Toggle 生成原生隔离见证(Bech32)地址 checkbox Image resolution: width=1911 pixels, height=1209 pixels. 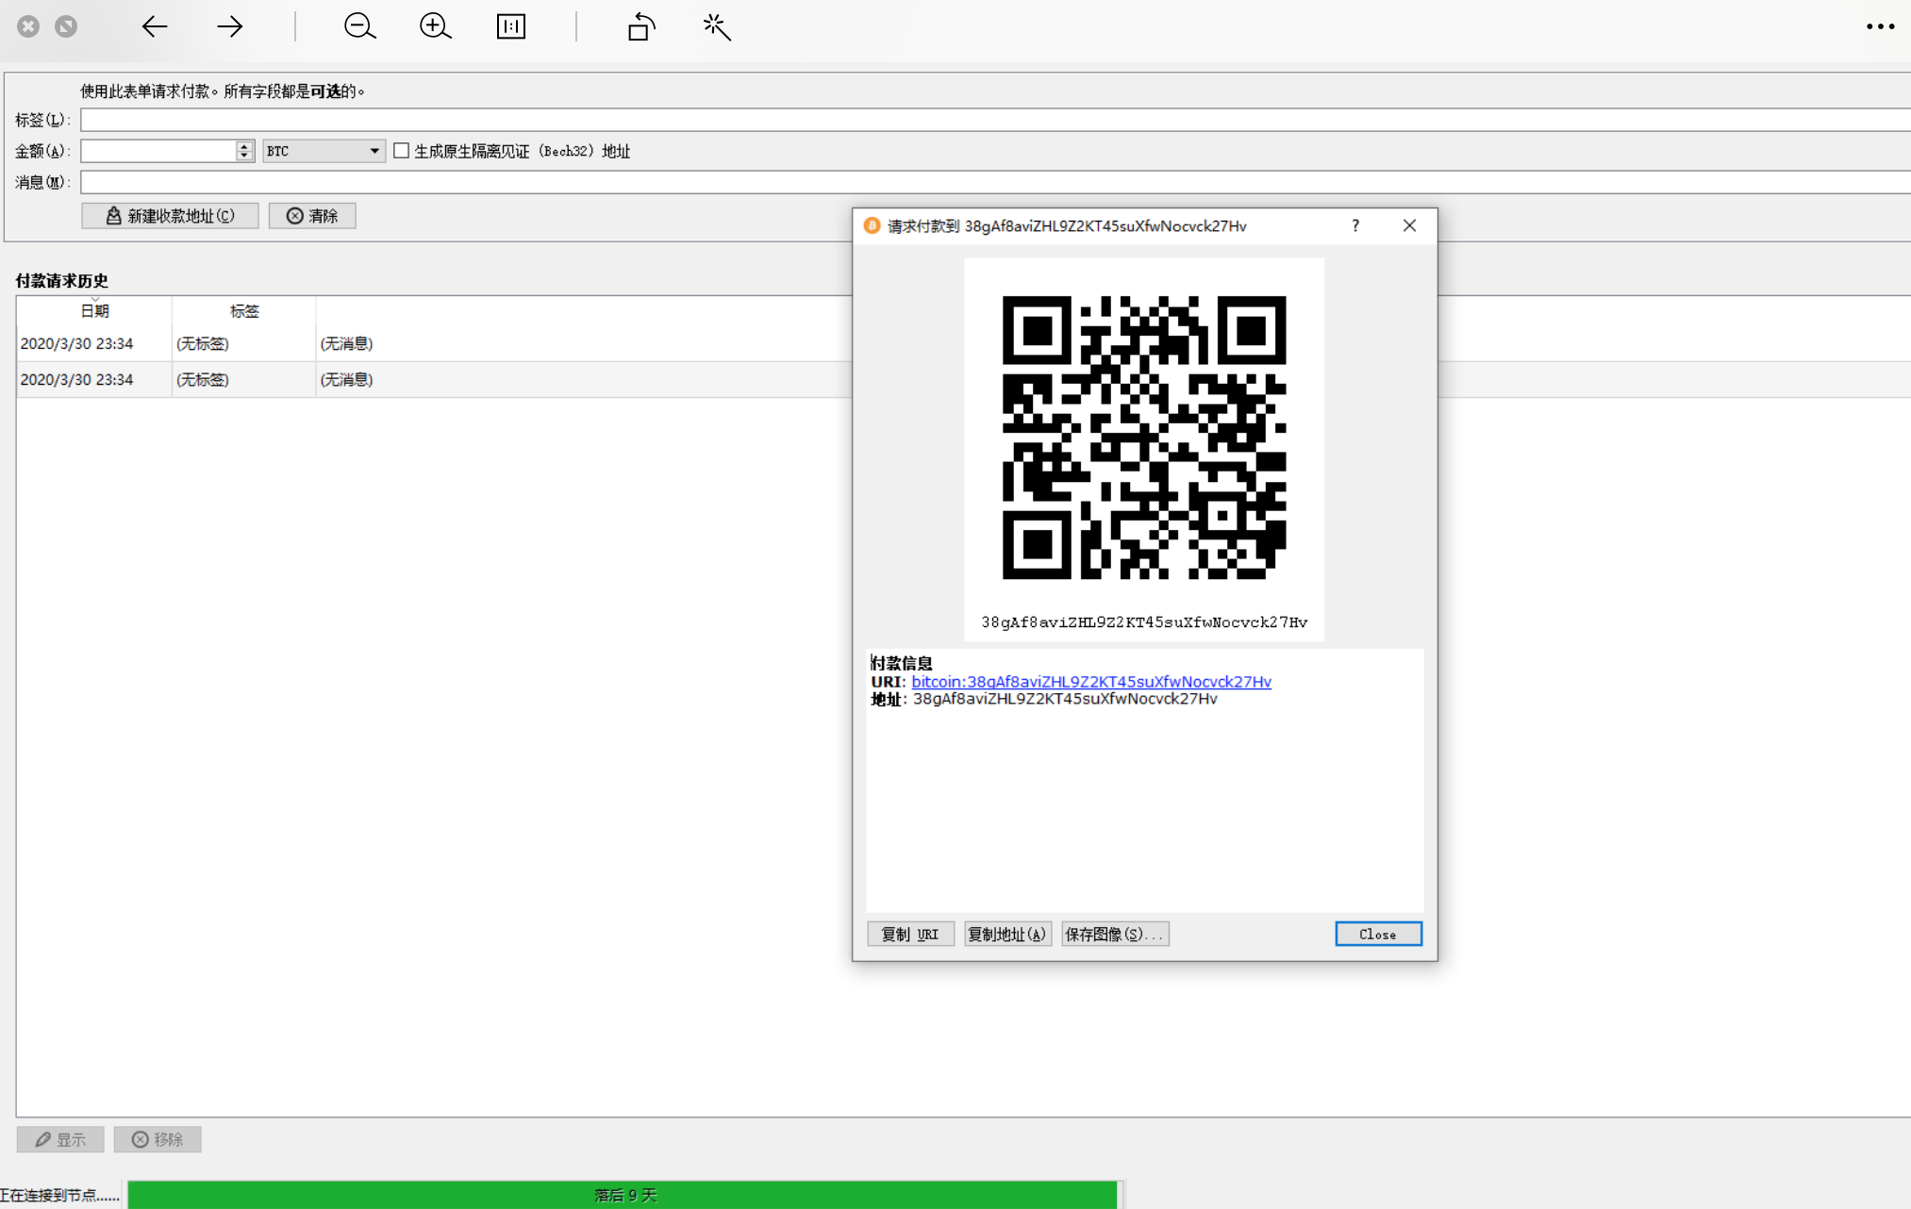[401, 151]
